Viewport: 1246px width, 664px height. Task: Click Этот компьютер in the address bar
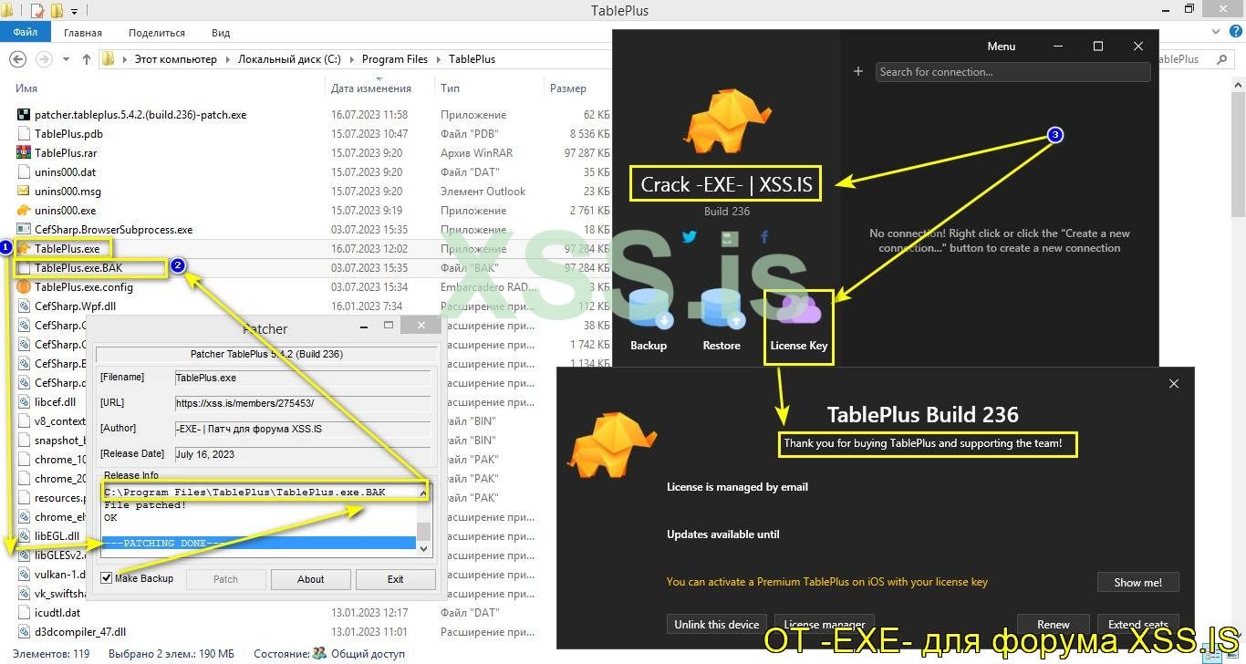click(x=176, y=59)
